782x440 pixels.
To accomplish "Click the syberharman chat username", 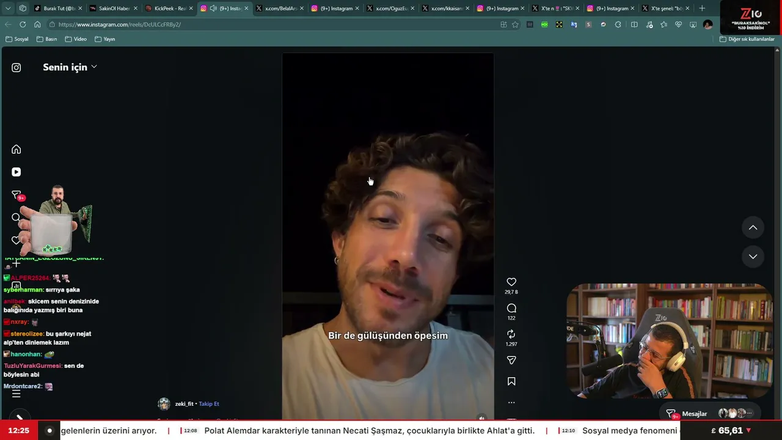I will pyautogui.click(x=23, y=290).
